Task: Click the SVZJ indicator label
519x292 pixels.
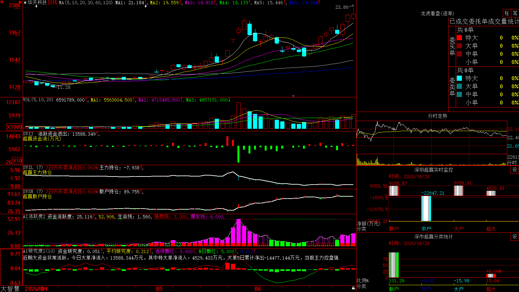Action: pos(28,134)
